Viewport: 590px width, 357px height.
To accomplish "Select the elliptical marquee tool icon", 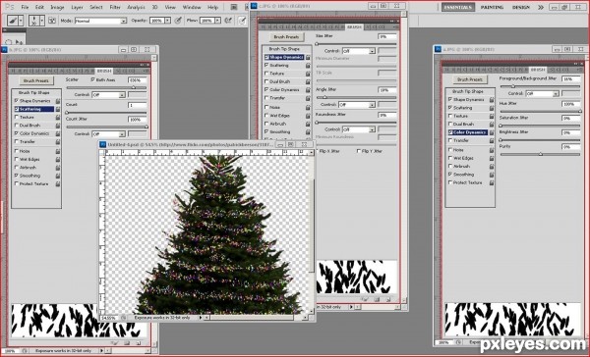I will [9, 42].
